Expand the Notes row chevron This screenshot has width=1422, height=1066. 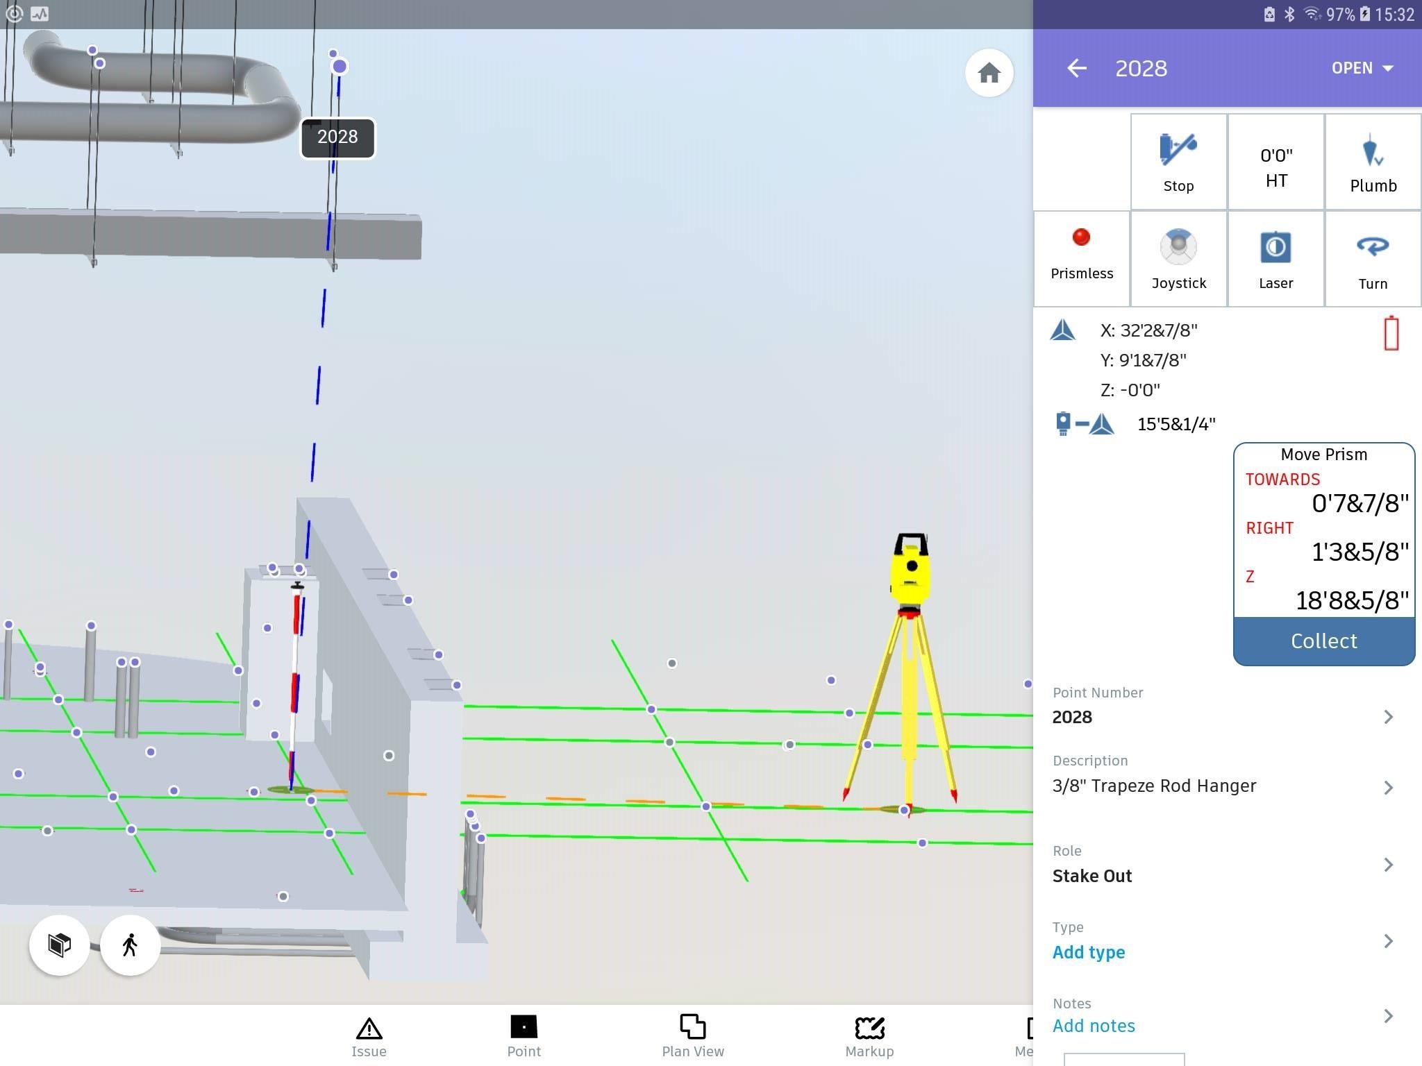point(1388,1016)
